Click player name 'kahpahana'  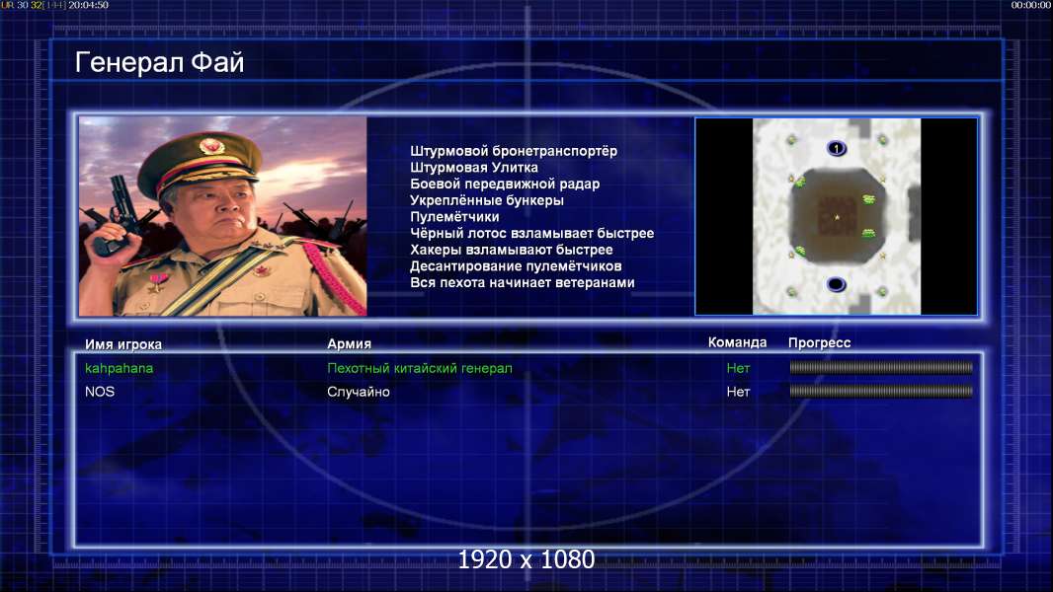coord(119,368)
